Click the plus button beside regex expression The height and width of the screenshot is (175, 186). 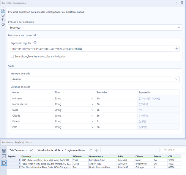(x=177, y=49)
